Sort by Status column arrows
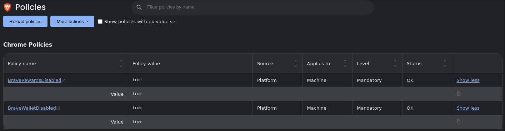505x131 pixels. [x=445, y=63]
